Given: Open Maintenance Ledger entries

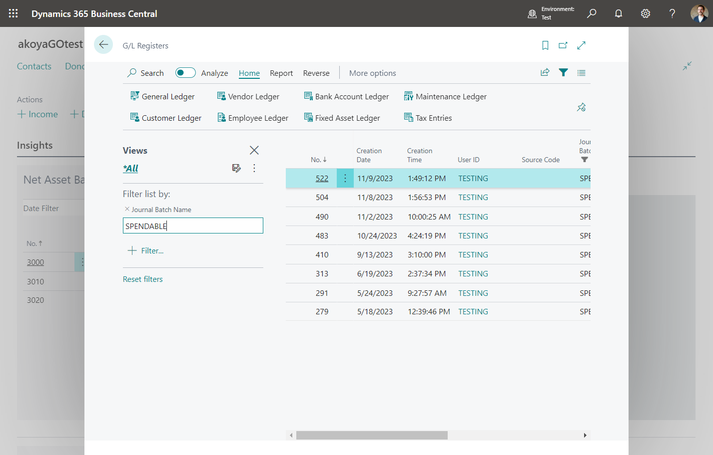Looking at the screenshot, I should [445, 96].
